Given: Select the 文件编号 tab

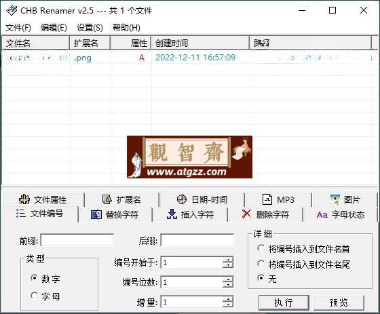Looking at the screenshot, I should tap(40, 214).
